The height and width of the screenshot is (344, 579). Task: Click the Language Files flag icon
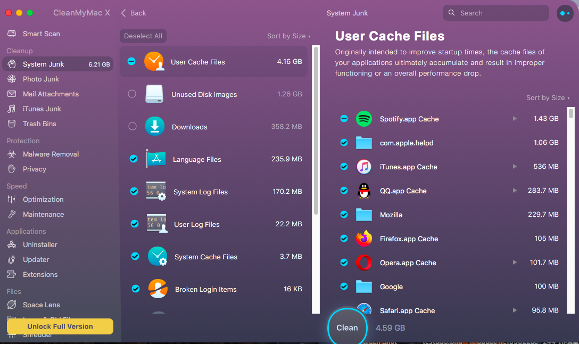(x=156, y=159)
